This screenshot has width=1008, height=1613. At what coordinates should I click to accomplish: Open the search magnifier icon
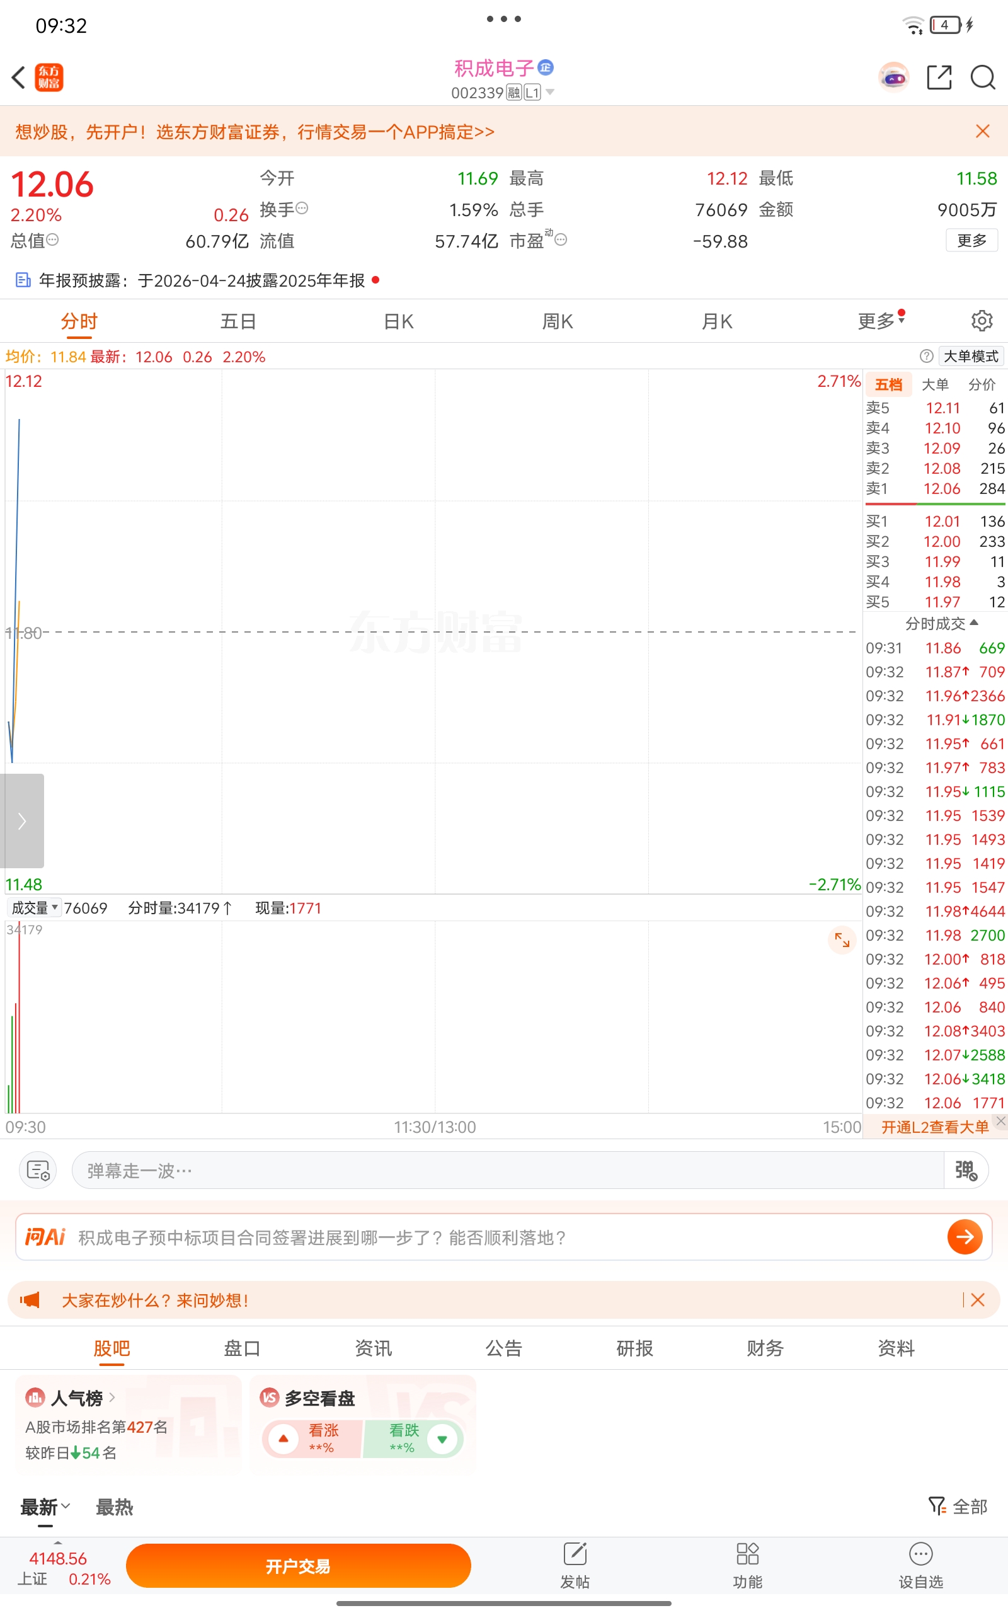click(983, 77)
